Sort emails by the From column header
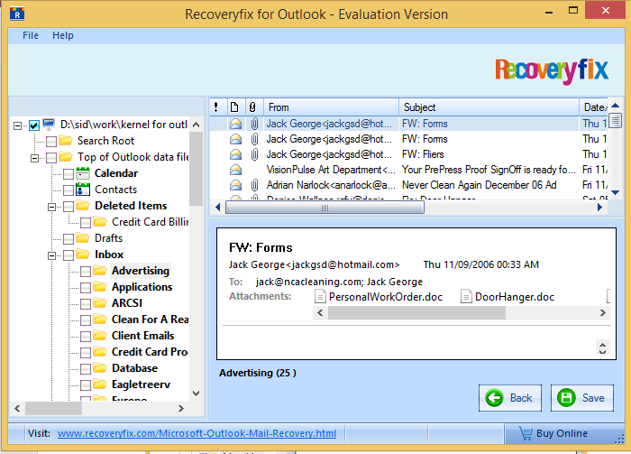The width and height of the screenshot is (631, 454). tap(331, 107)
